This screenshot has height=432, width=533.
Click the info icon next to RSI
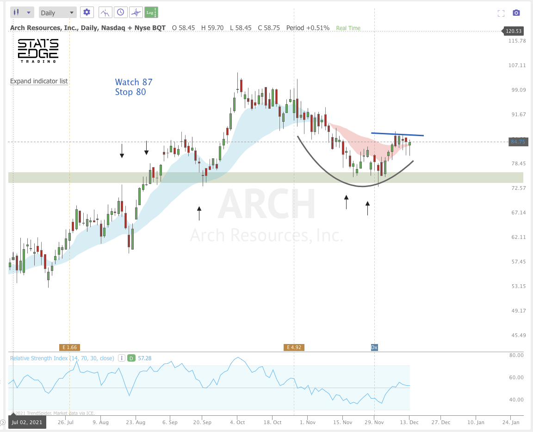121,358
